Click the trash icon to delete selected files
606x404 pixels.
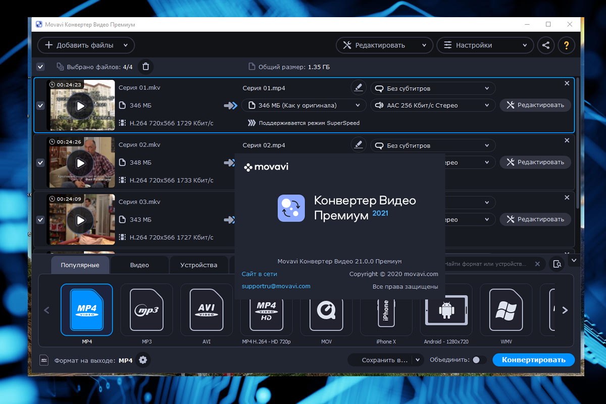145,67
